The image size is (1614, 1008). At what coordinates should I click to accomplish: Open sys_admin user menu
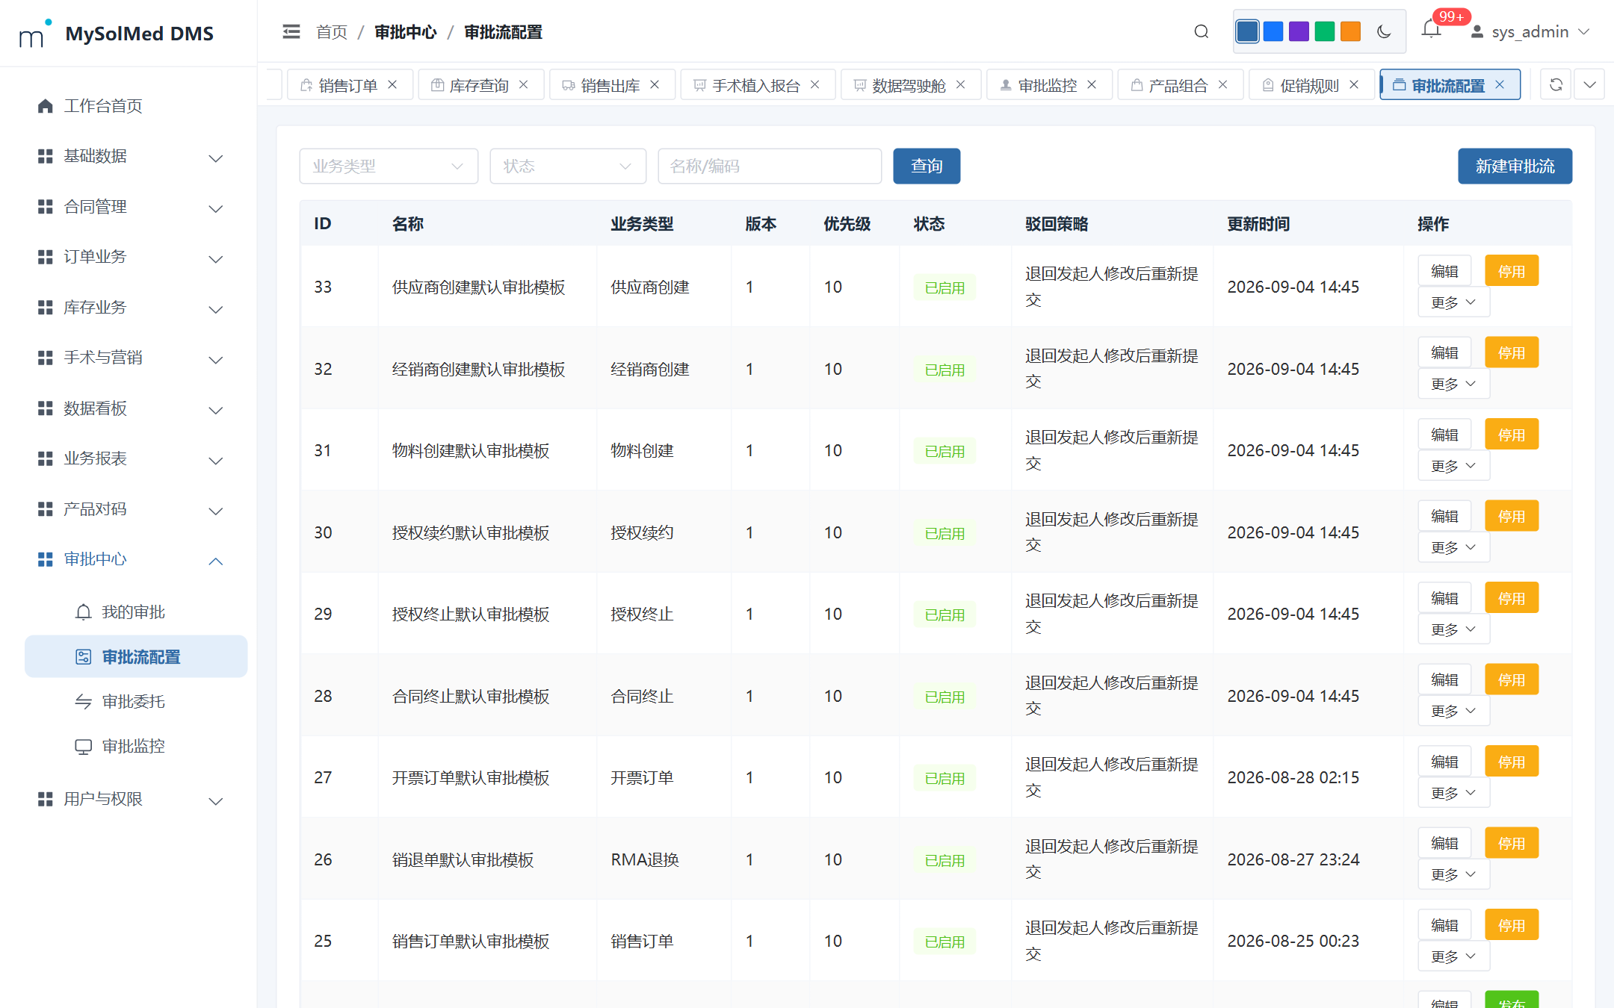point(1530,32)
